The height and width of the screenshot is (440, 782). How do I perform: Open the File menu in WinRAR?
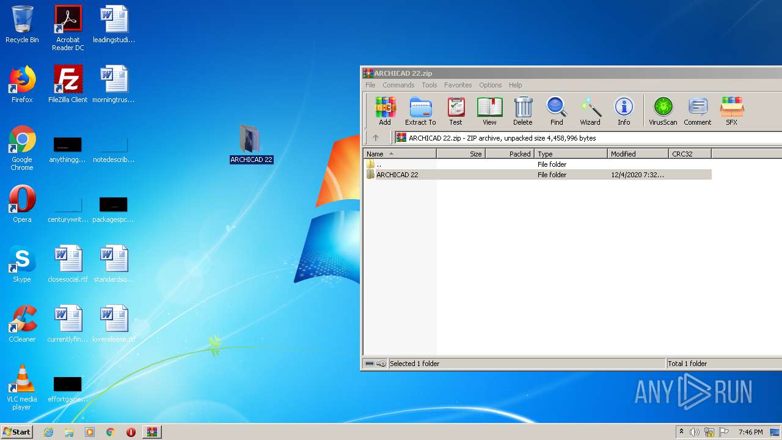[370, 85]
